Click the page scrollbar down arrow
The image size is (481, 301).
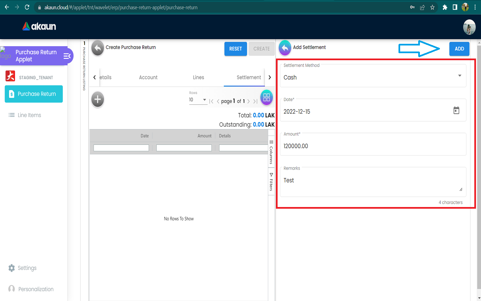click(x=479, y=298)
